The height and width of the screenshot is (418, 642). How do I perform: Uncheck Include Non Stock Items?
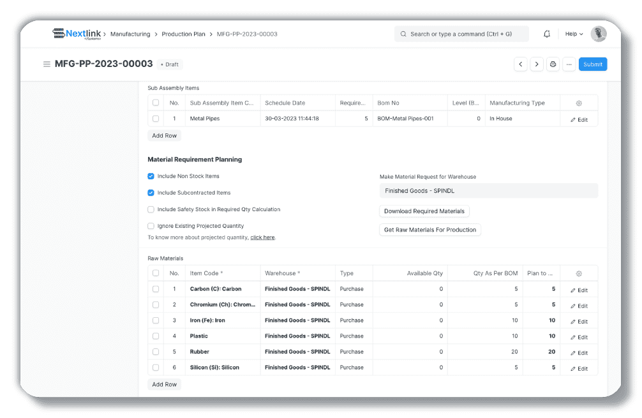pos(151,176)
